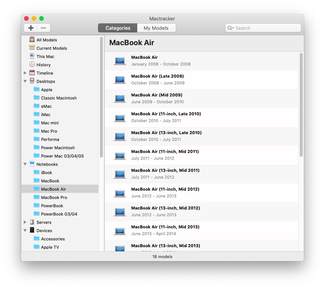Open the History clock icon
Viewport: 325px width, 289px height.
(x=32, y=64)
